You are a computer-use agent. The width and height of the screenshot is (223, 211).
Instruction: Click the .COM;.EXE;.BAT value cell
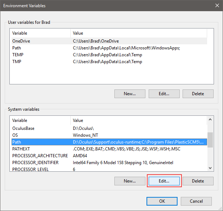pos(127,149)
